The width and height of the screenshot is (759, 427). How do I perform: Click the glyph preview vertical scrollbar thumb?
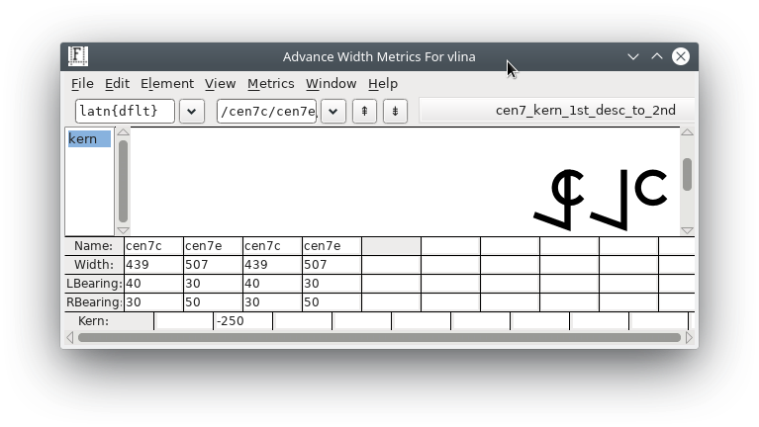(688, 174)
